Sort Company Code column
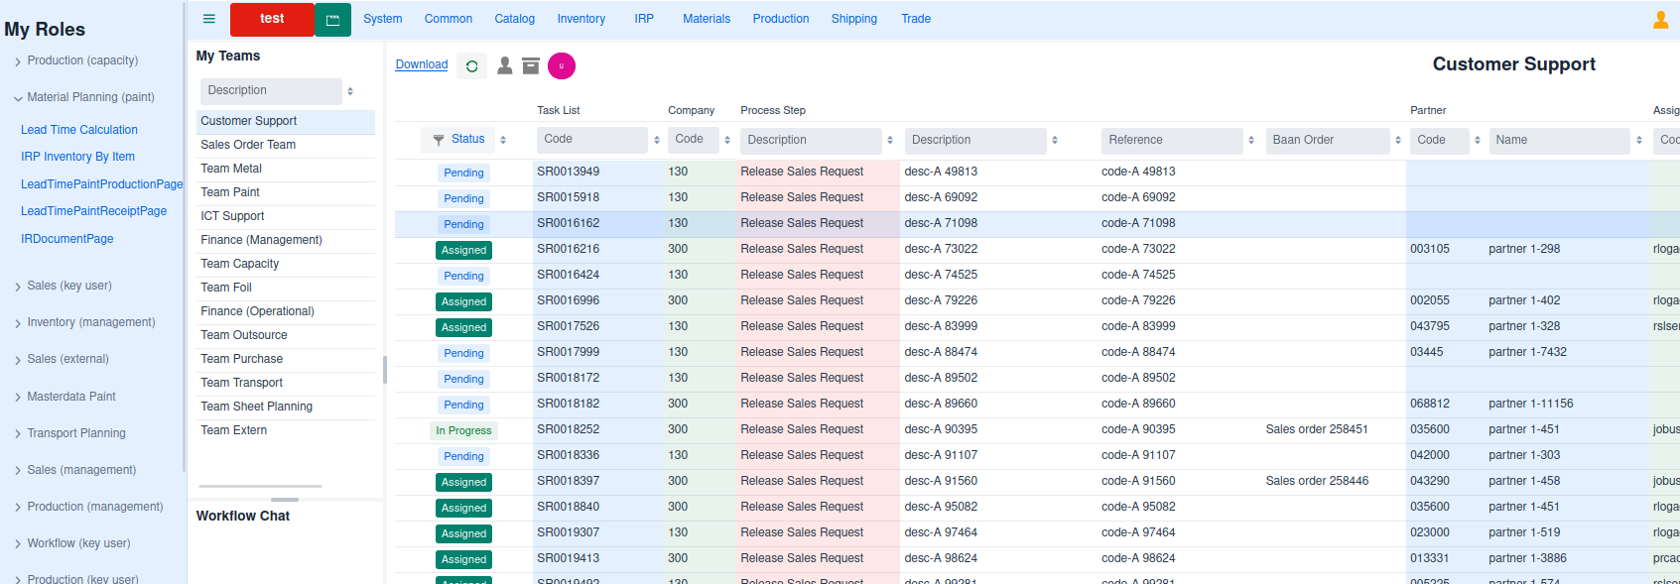Screen dimensions: 1680x584 tap(727, 140)
